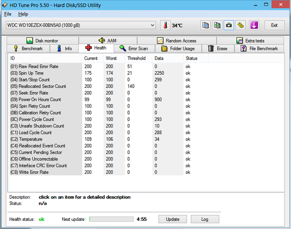Switch to the Extra tests tab
This screenshot has width=291, height=229.
250,40
